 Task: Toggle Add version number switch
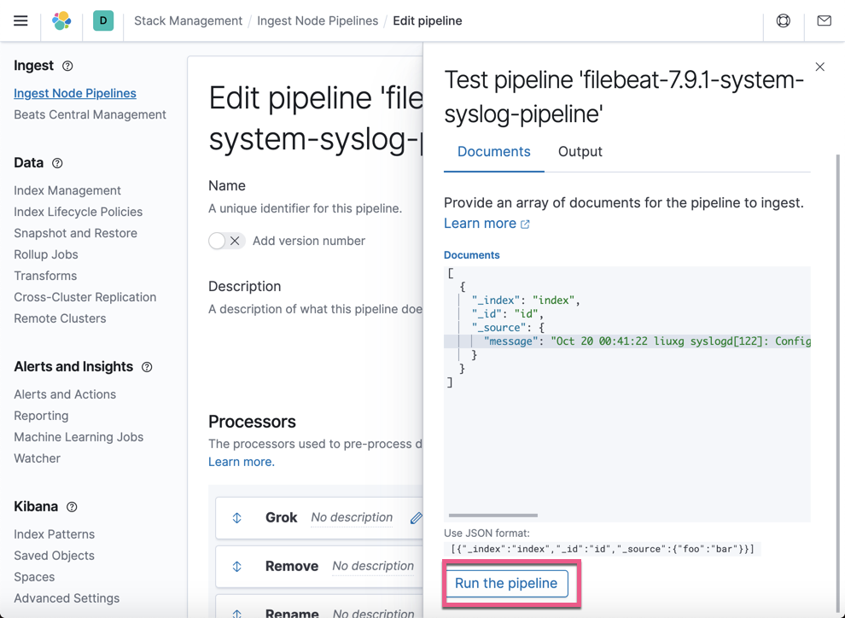(x=227, y=241)
